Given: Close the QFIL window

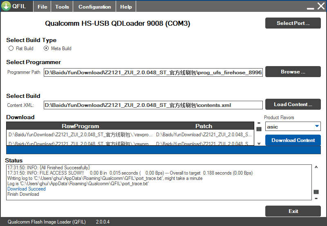Looking at the screenshot, I should tap(321, 6).
